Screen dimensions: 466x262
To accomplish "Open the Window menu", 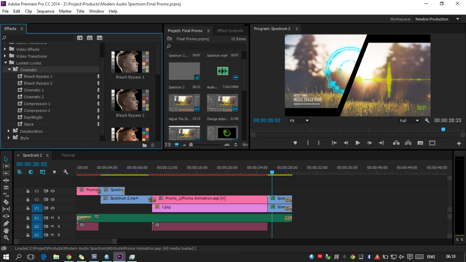I will (96, 11).
